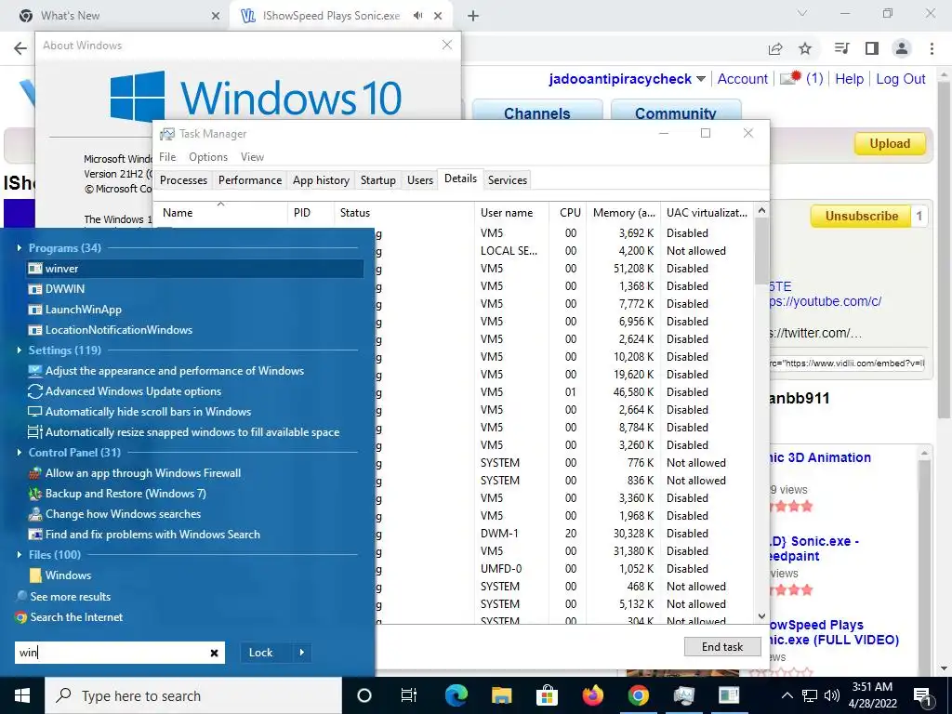The width and height of the screenshot is (952, 714).
Task: Open Task Manager View menu
Action: coord(252,156)
